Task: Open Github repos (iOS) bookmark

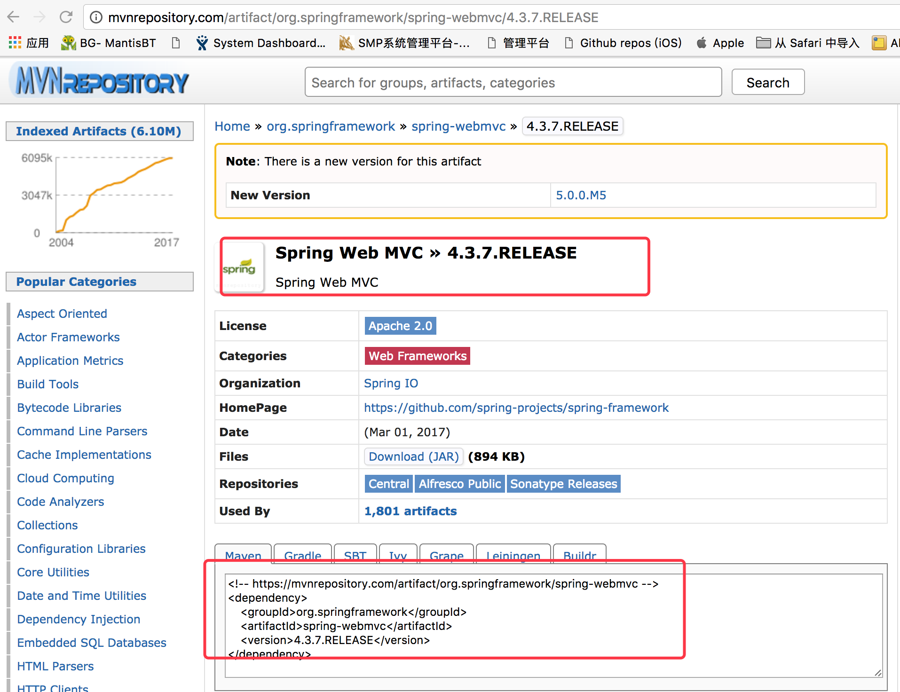Action: pyautogui.click(x=624, y=43)
